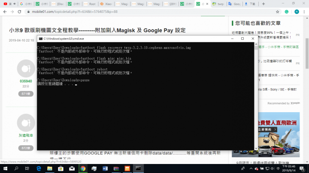Click the avatar of user 035940
Viewport: 309px width, 173px height.
(26, 69)
